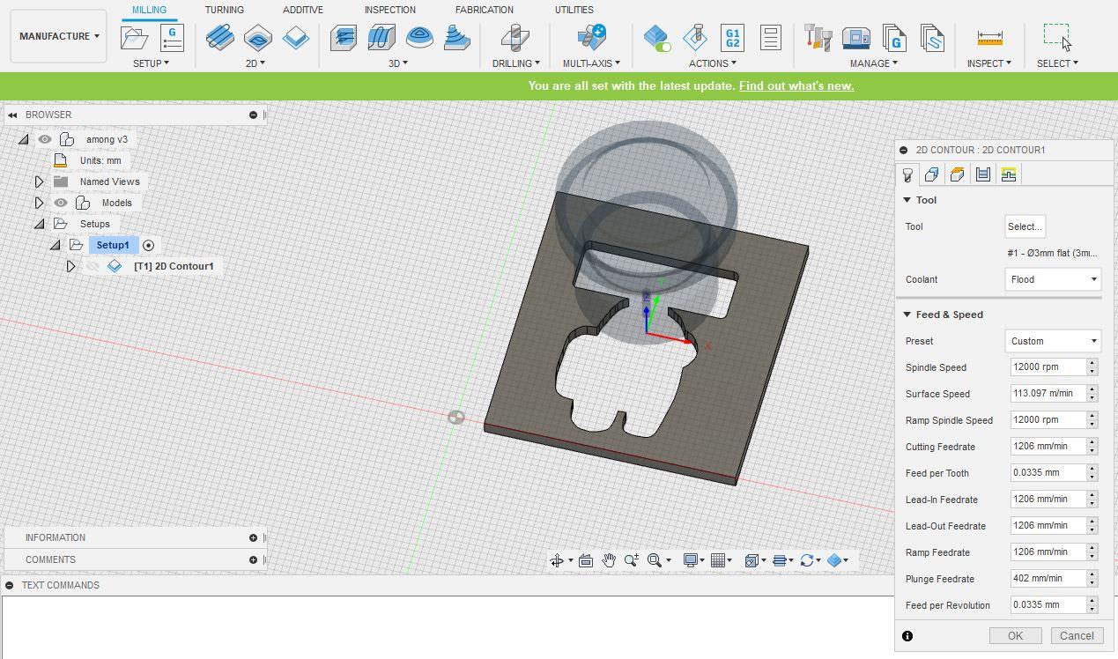Open the Geometry tab in 2D Contour panel

coord(931,174)
